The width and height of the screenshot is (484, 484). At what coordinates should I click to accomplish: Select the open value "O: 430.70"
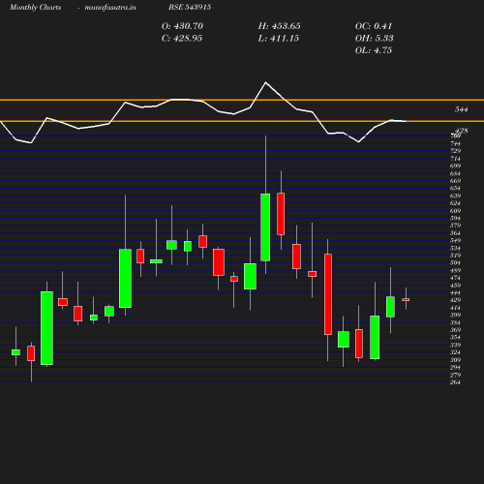pos(182,26)
